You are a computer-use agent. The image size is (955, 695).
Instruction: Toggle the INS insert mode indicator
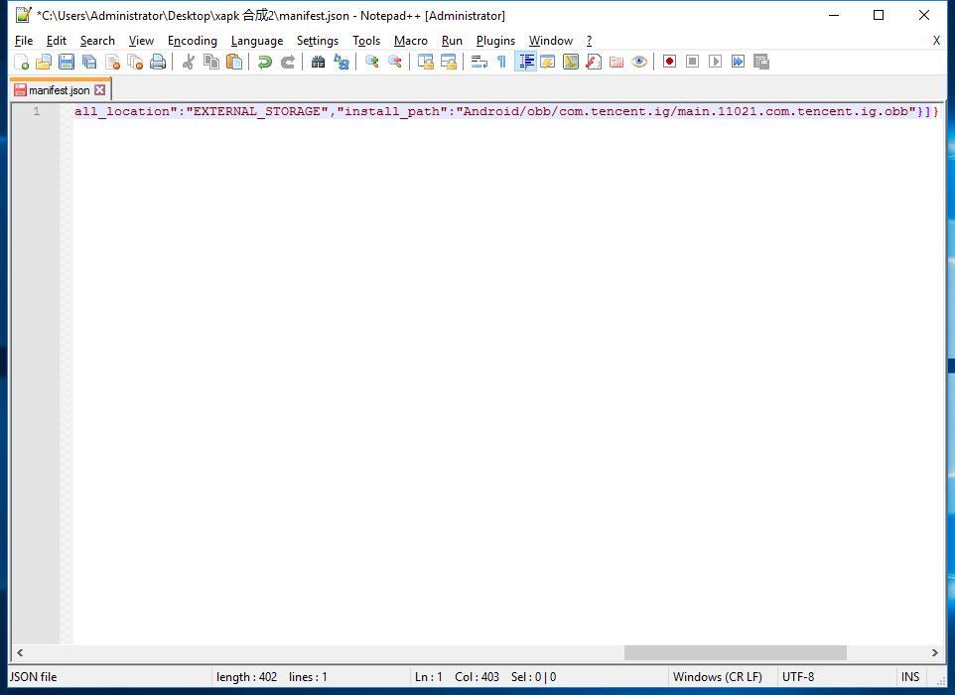point(910,677)
